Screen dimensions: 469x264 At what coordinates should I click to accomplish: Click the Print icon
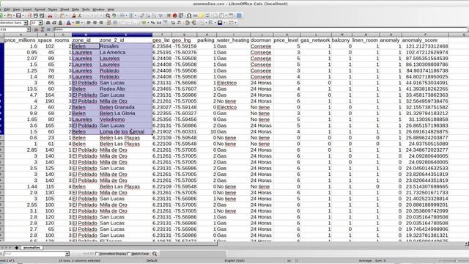tap(36, 15)
